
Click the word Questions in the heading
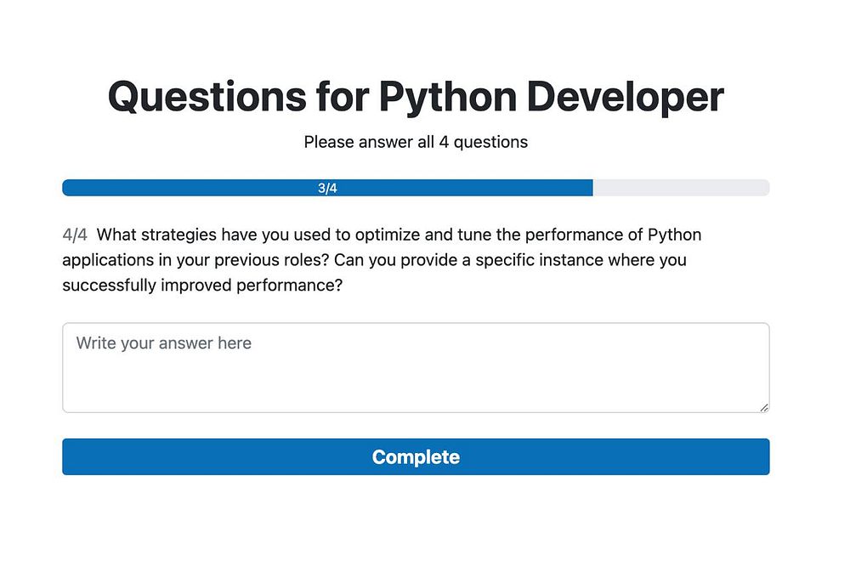[x=207, y=97]
